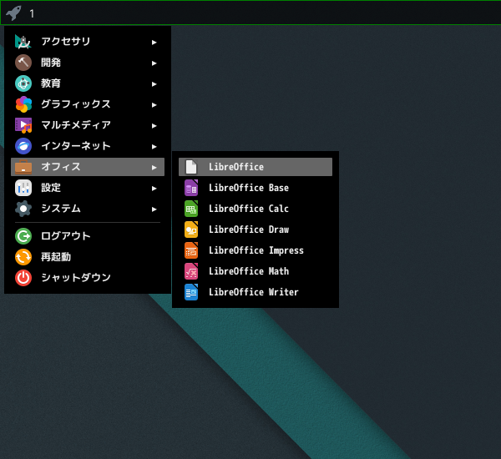Viewport: 501px width, 459px height.
Task: Launch LibreOffice Draw from submenu
Action: [256, 229]
